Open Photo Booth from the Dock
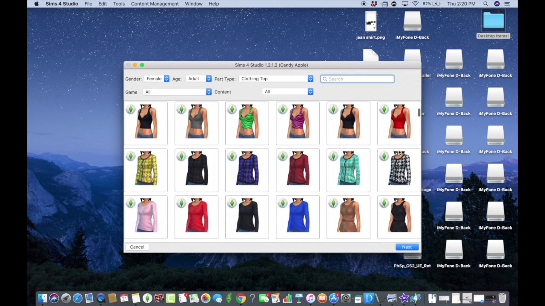Viewport: 545px width, 306px height. pos(159,298)
